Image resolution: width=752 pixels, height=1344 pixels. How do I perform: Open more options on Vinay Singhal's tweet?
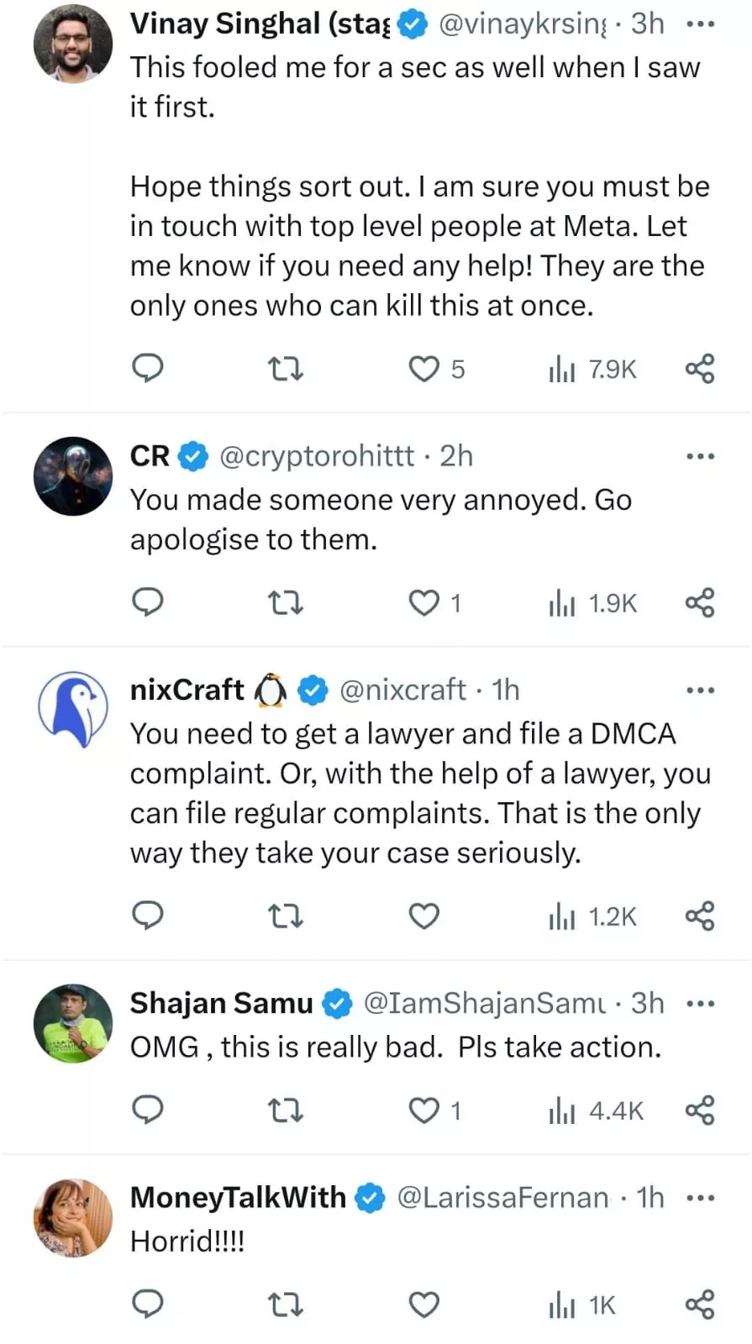pyautogui.click(x=700, y=24)
